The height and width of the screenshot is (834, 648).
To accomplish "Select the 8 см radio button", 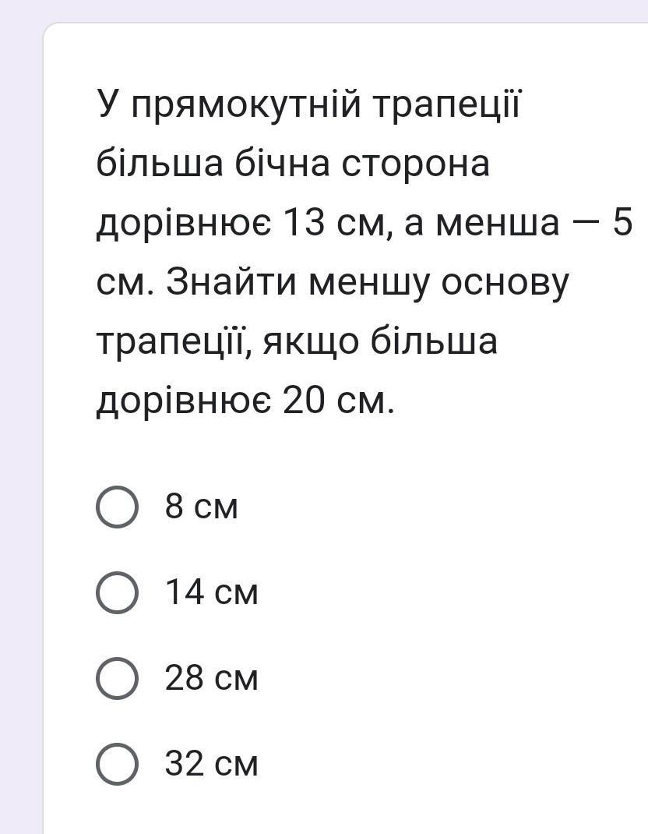I will (x=117, y=507).
